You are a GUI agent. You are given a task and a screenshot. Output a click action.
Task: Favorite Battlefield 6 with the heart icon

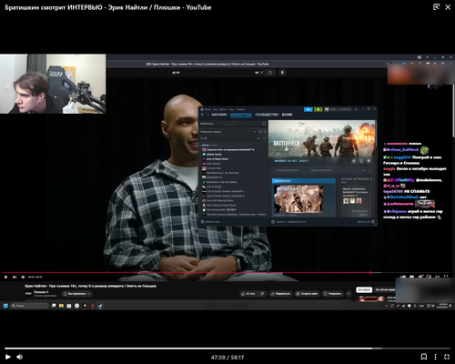pos(369,161)
